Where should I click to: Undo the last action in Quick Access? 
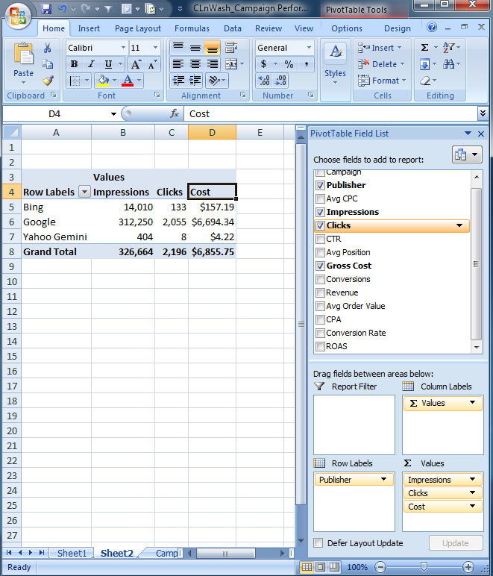(63, 8)
